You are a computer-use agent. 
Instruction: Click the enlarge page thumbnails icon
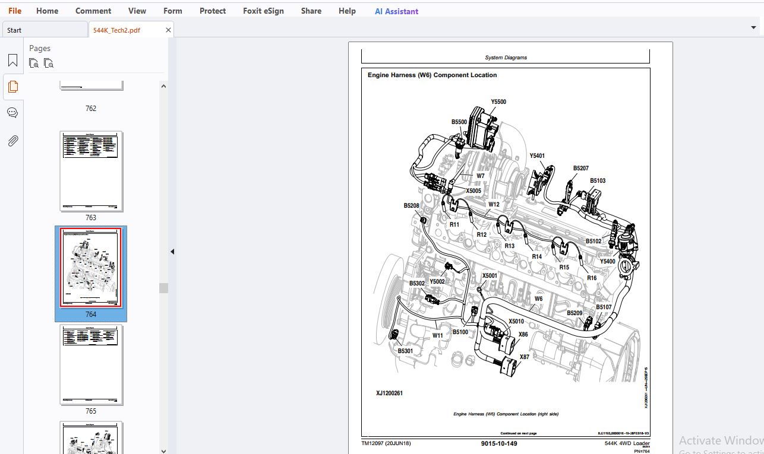(34, 63)
